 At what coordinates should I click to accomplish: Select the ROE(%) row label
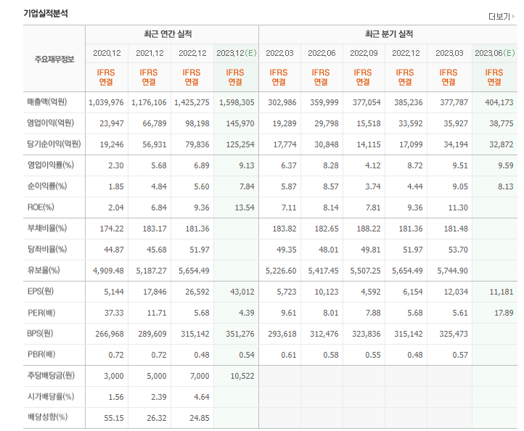coord(41,207)
